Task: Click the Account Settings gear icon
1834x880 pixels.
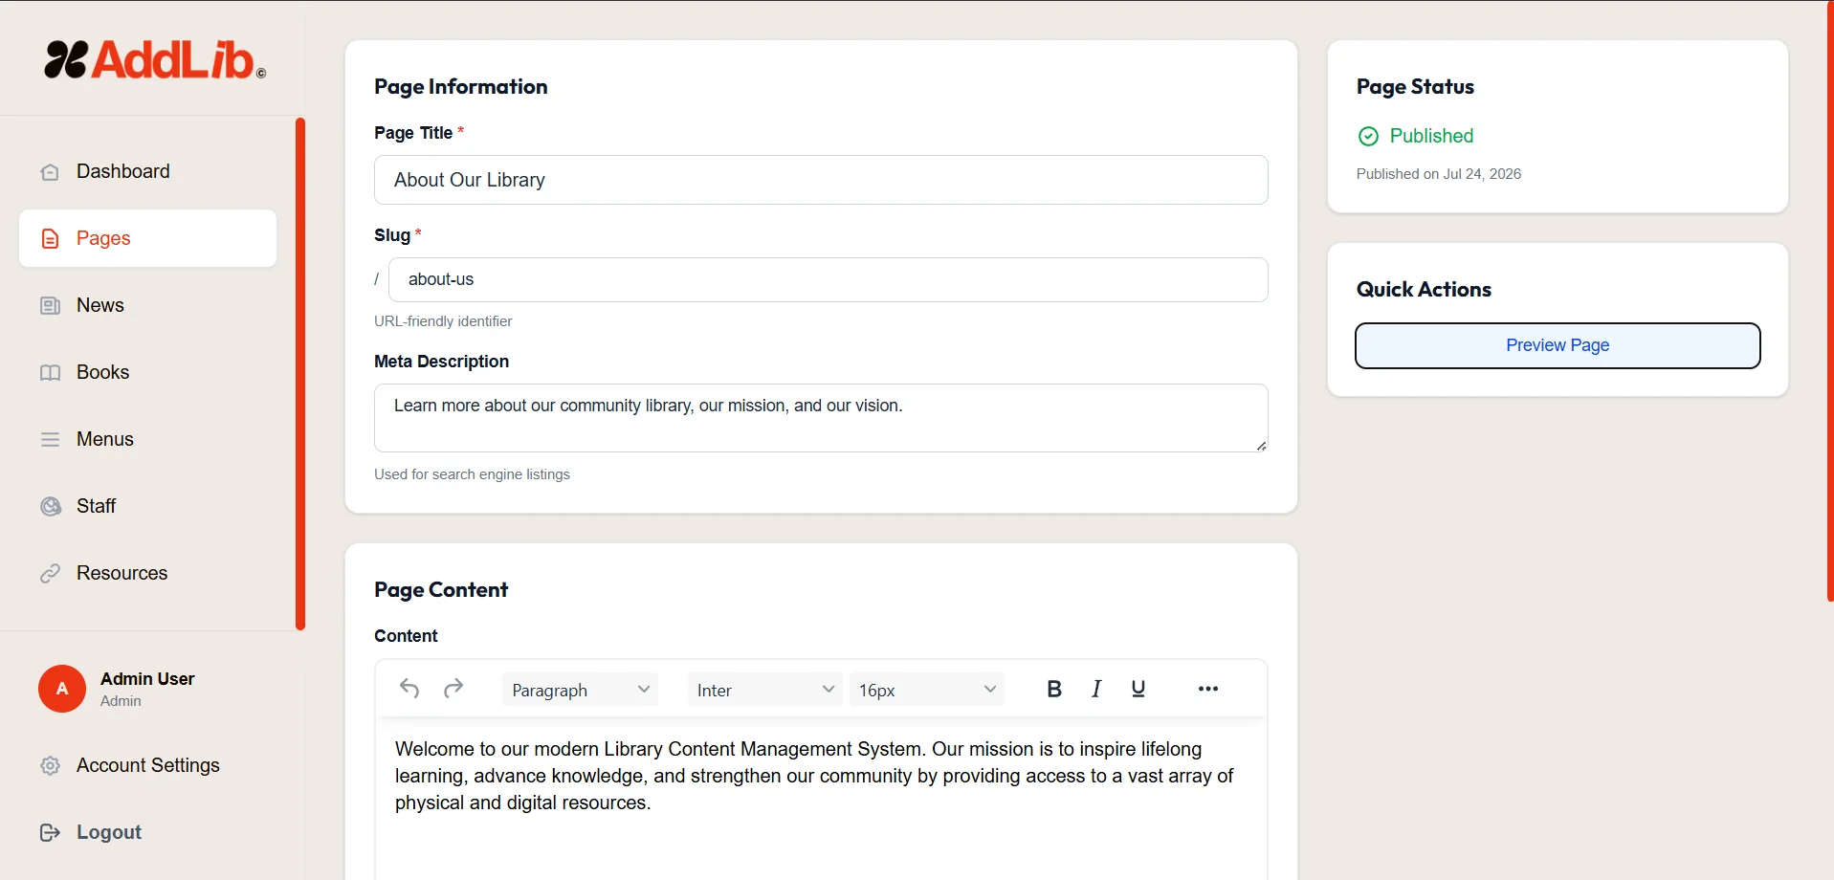Action: pos(50,766)
